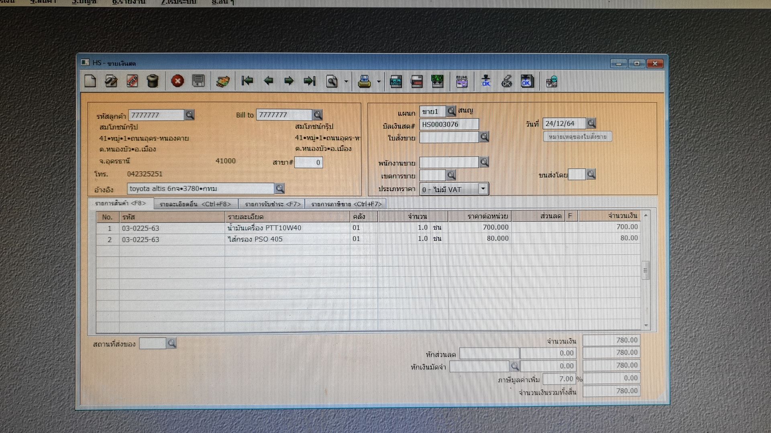The width and height of the screenshot is (771, 433).
Task: Open dropdown arrow beside the printer icon
Action: click(378, 82)
